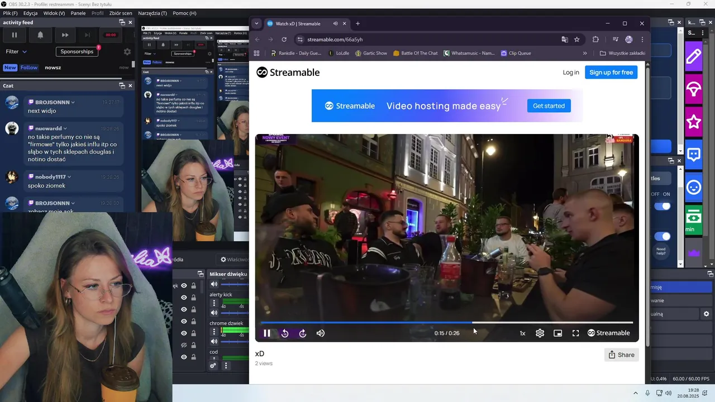Click the smiley face icon in right sidebar
The width and height of the screenshot is (715, 402).
point(694,187)
